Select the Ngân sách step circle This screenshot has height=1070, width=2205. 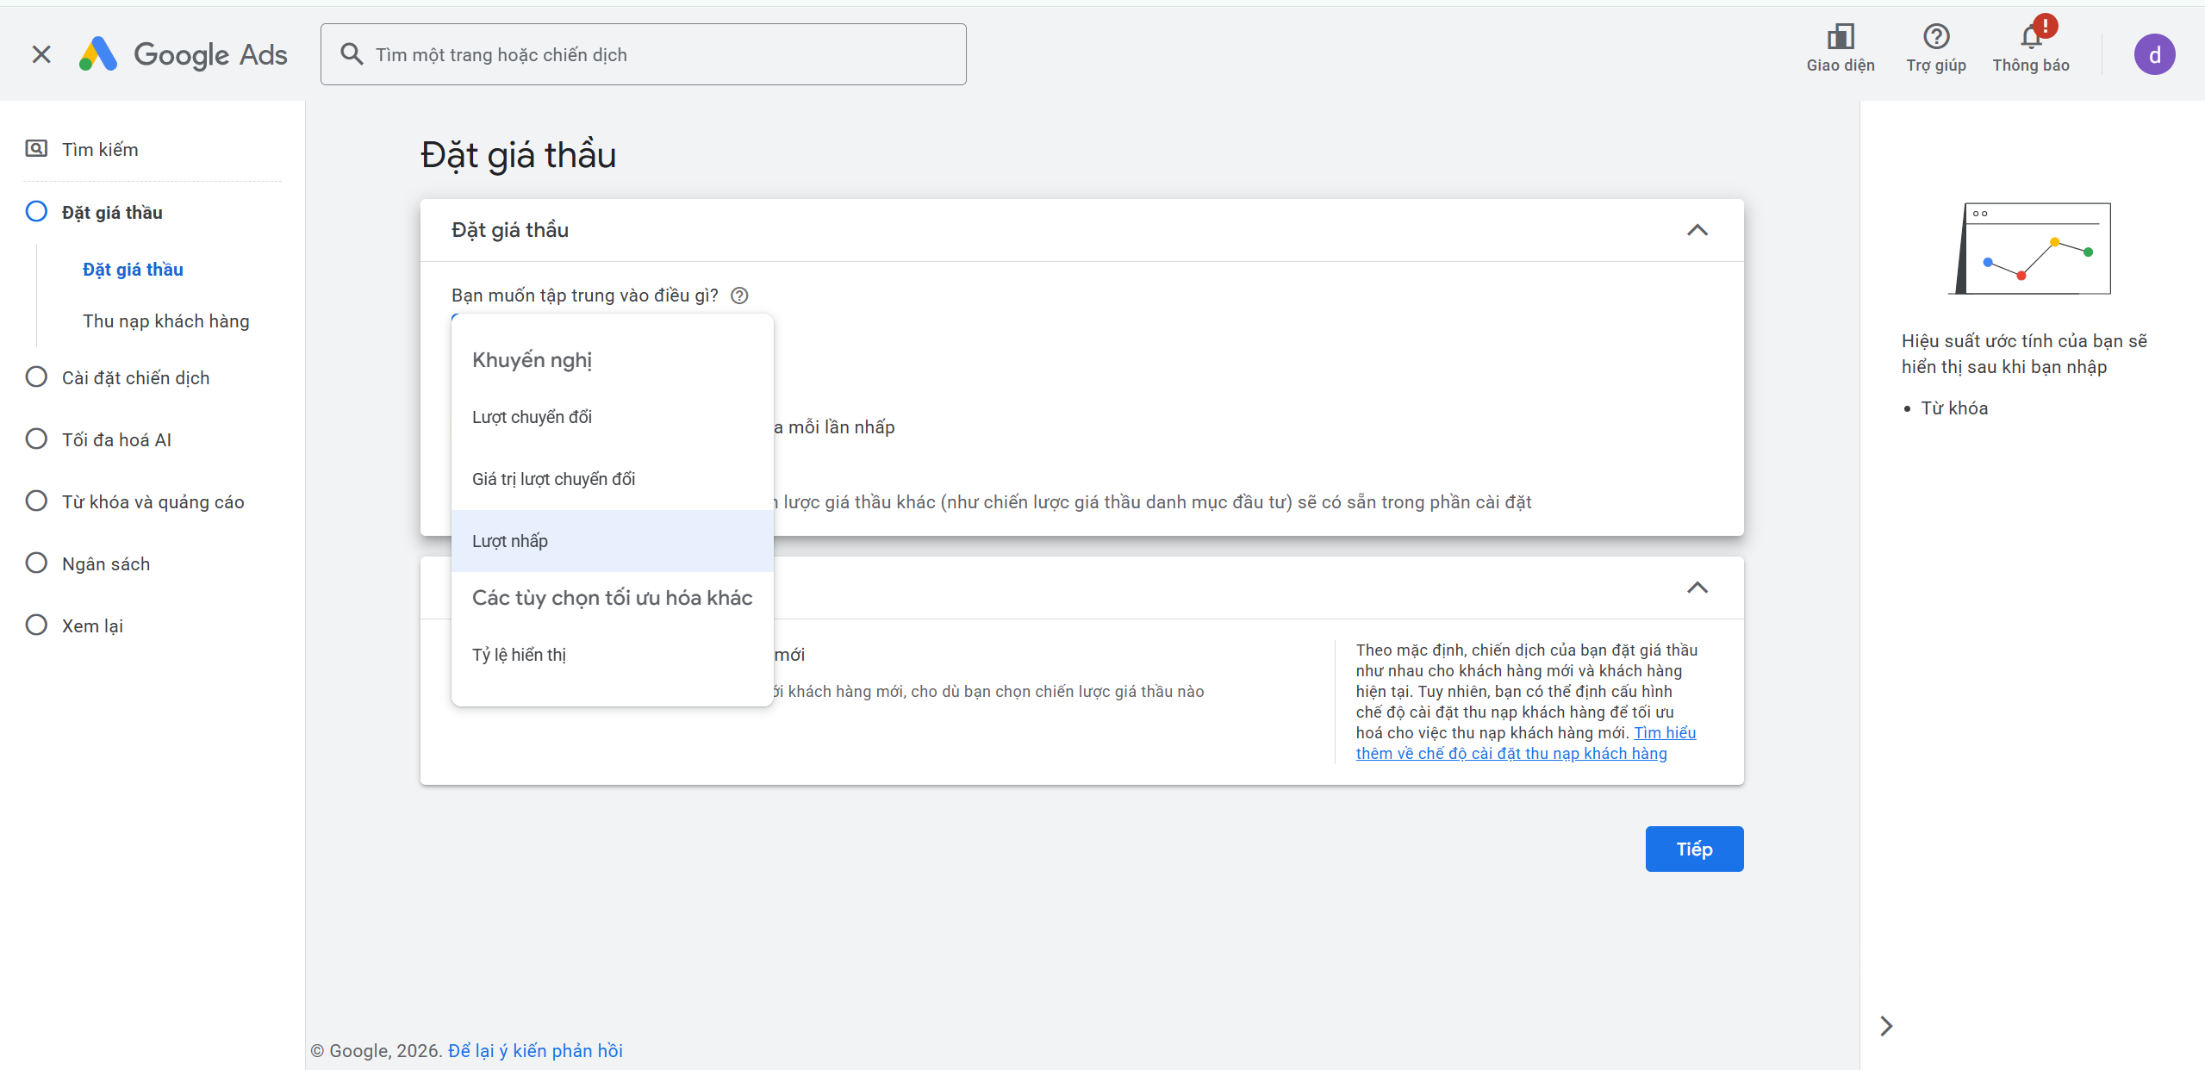pyautogui.click(x=36, y=563)
